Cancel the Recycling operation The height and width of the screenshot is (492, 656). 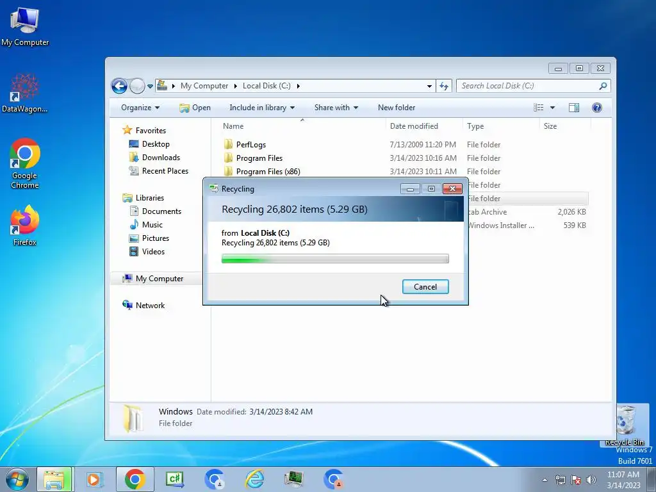coord(425,287)
